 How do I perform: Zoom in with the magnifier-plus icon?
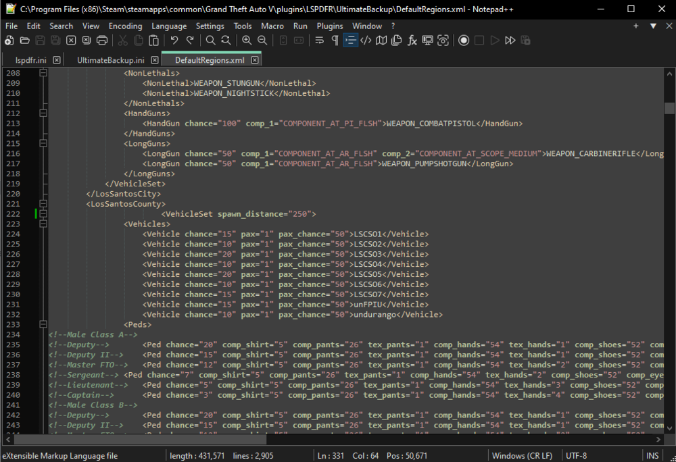[247, 41]
